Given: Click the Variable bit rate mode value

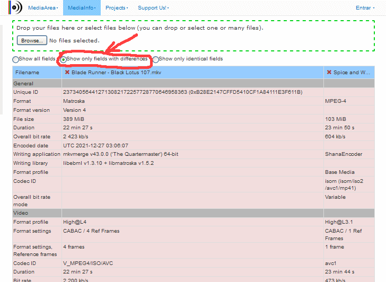Looking at the screenshot, I should tap(335, 197).
